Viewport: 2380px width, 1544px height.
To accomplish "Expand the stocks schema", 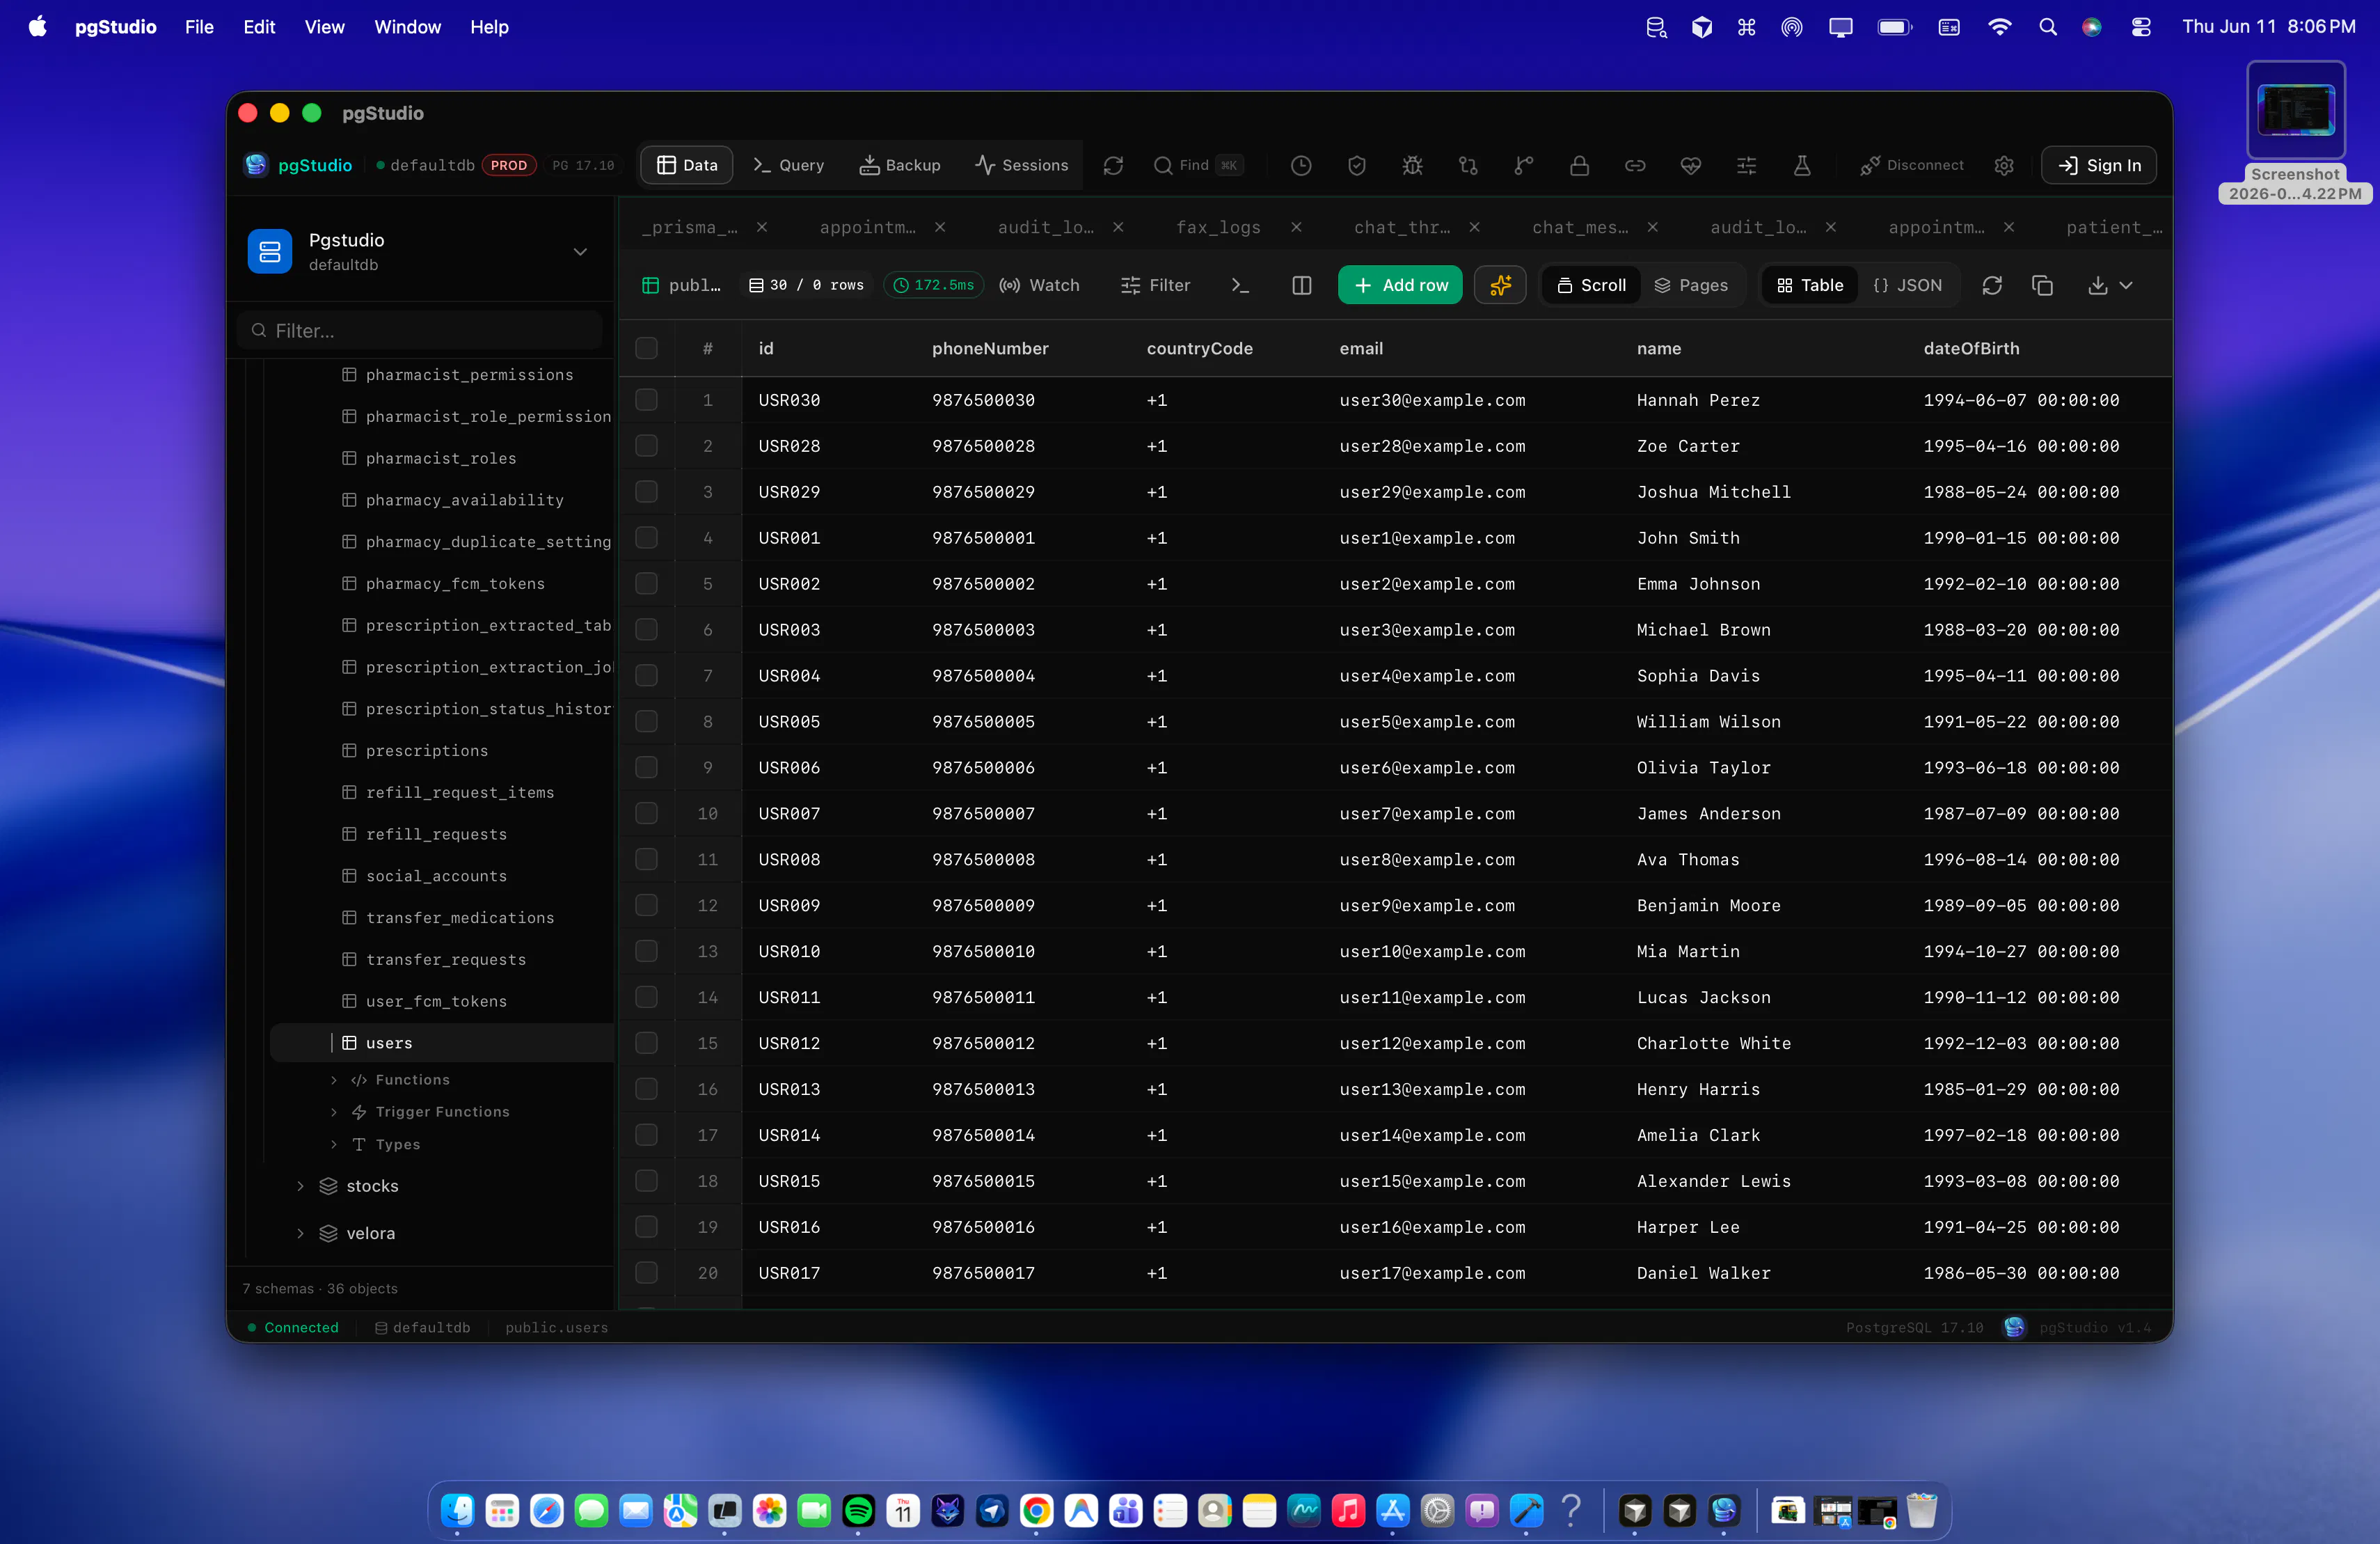I will click(x=300, y=1186).
